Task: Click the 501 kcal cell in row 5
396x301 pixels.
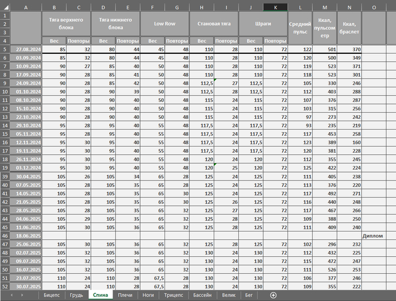Action: pos(325,49)
